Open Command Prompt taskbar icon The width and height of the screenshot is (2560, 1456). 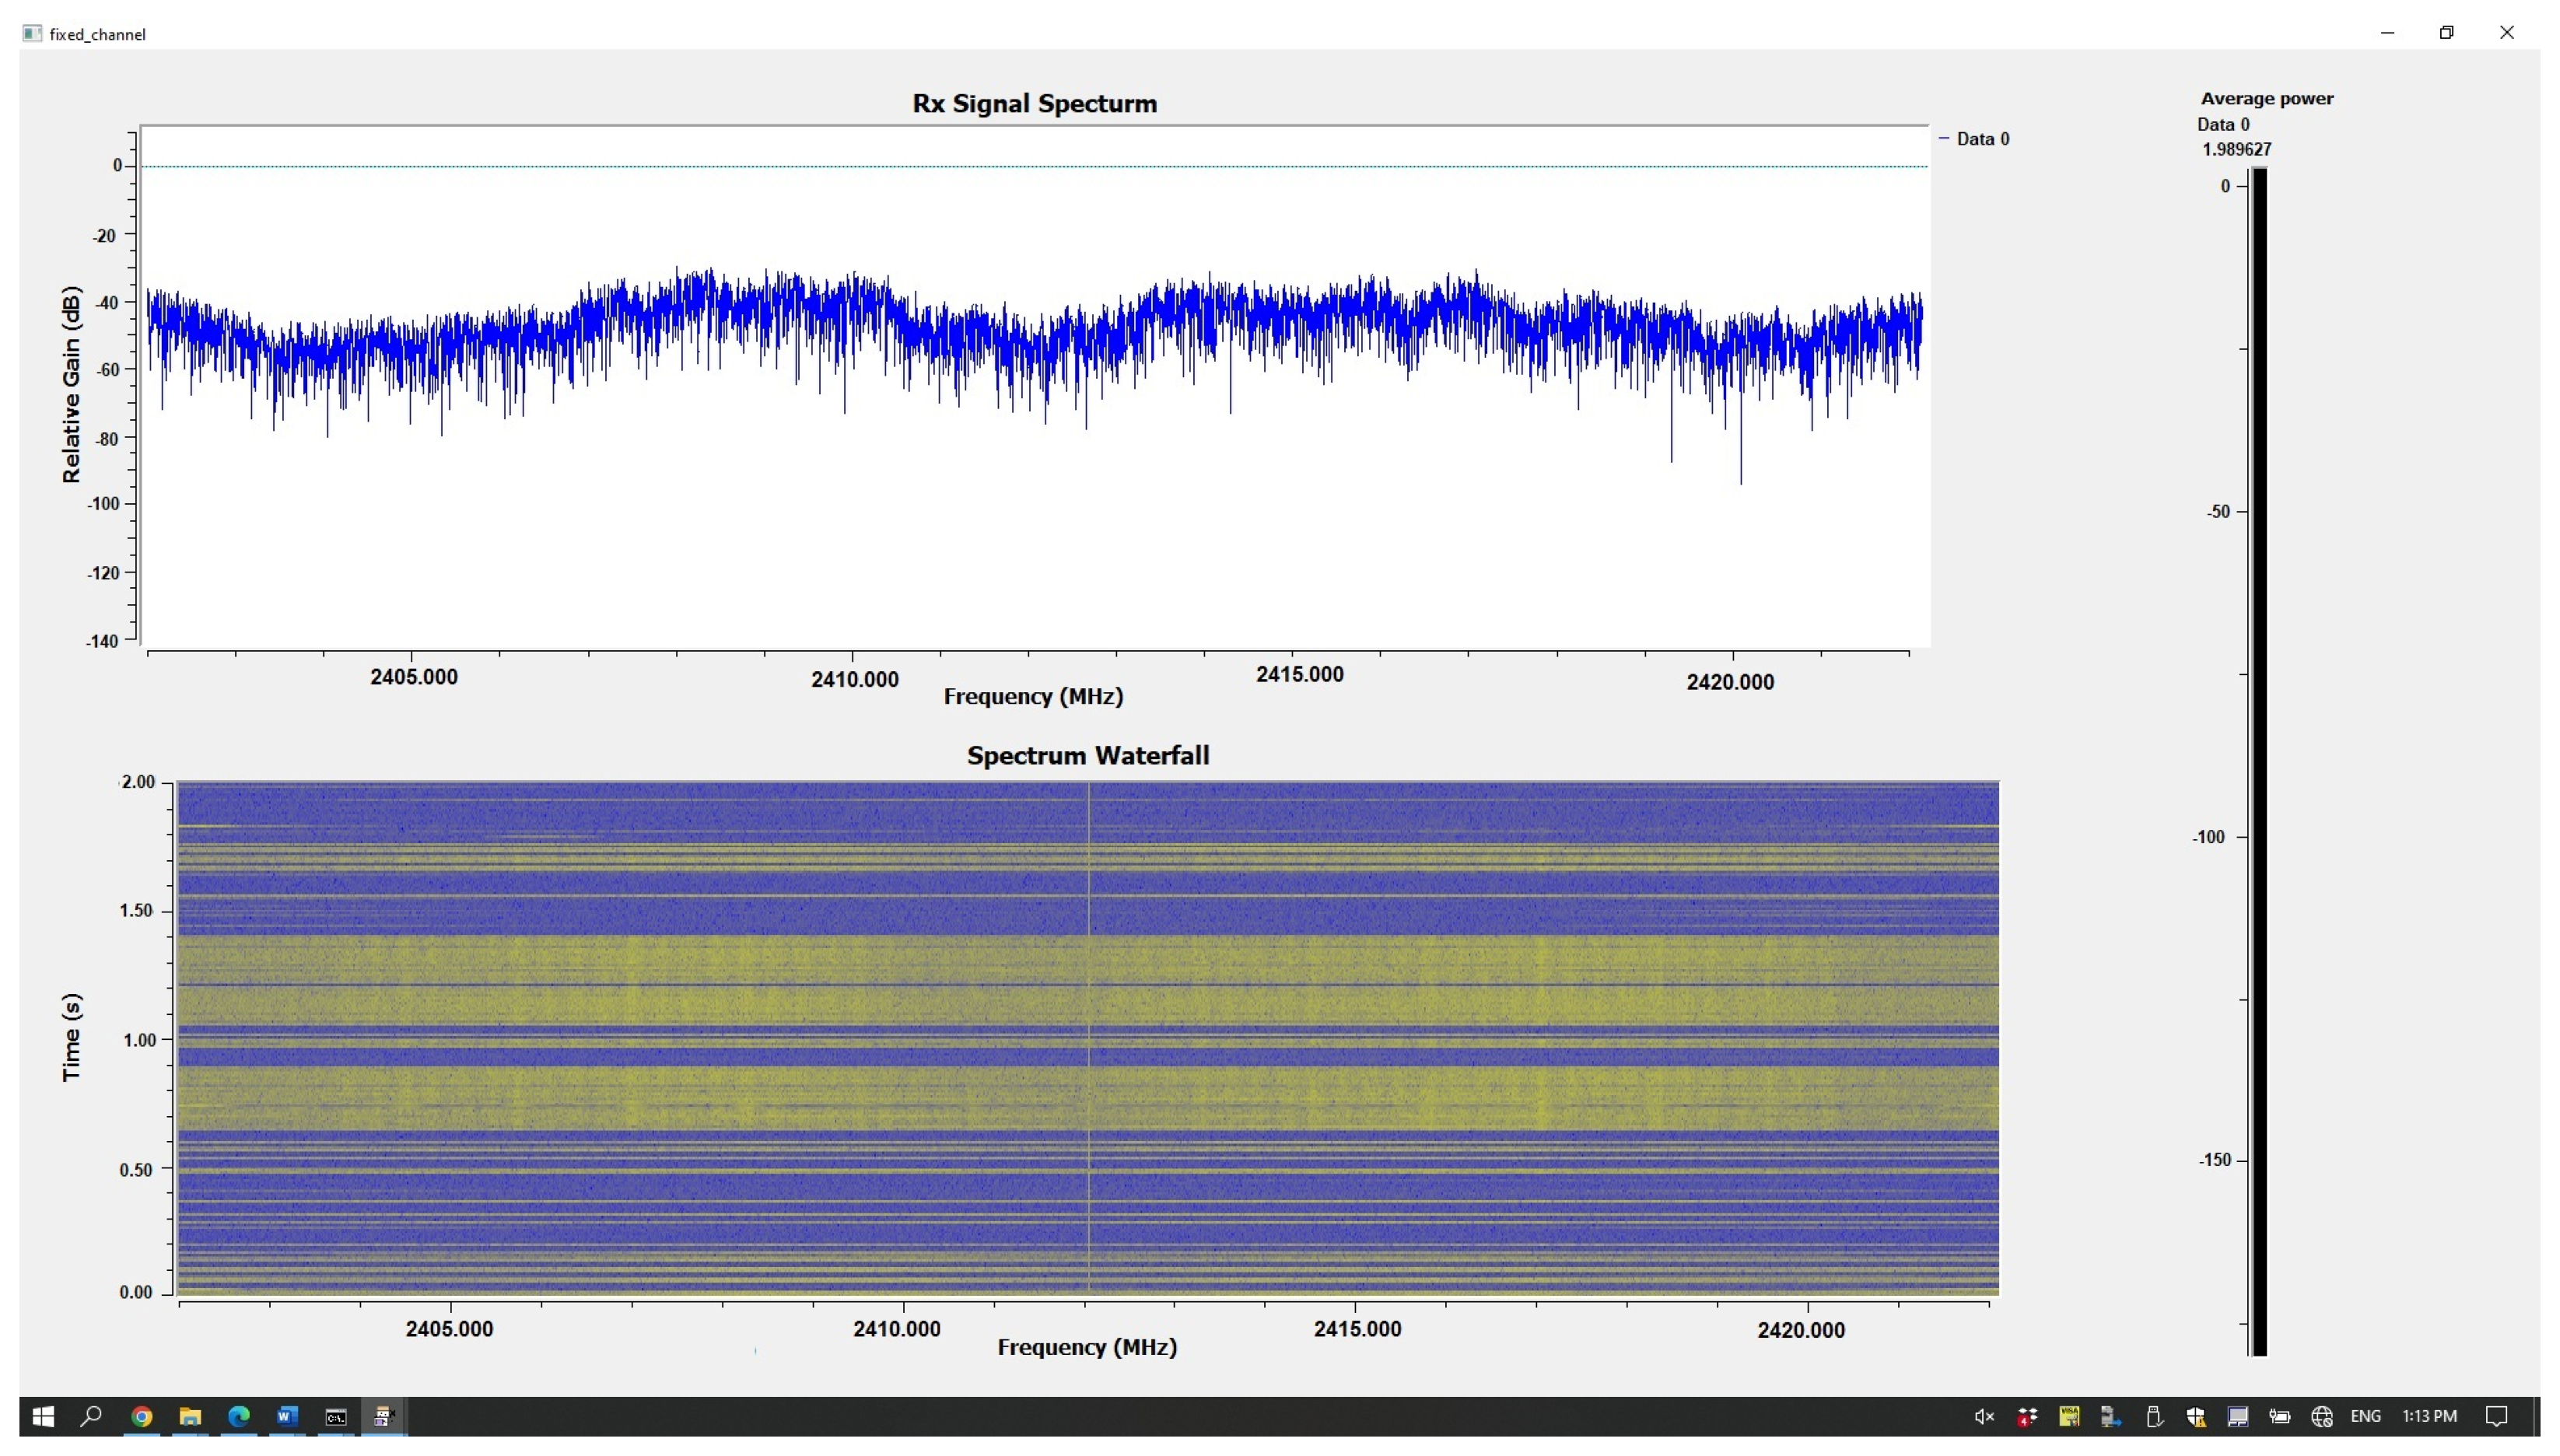[336, 1416]
